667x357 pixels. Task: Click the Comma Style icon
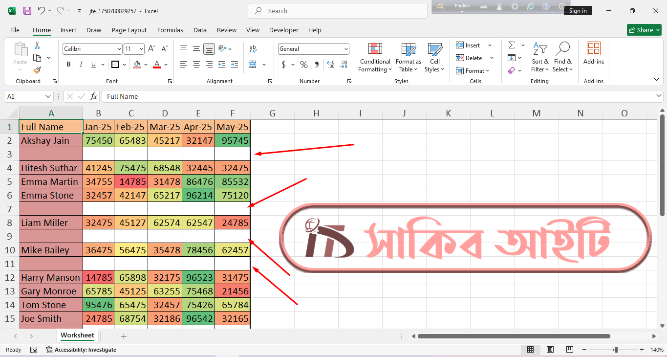pyautogui.click(x=316, y=64)
